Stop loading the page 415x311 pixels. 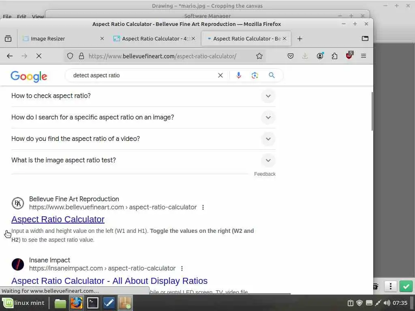point(39,56)
